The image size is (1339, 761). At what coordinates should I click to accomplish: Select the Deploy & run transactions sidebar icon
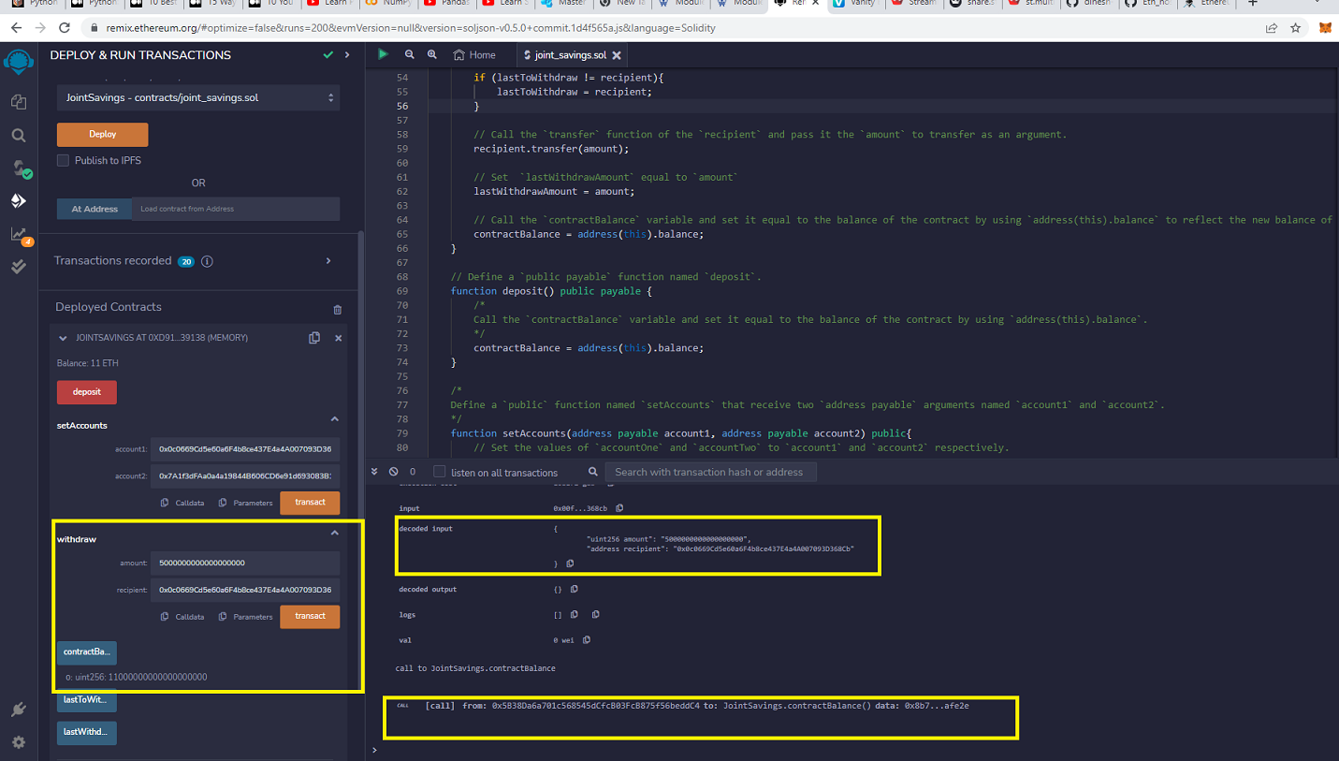click(18, 200)
